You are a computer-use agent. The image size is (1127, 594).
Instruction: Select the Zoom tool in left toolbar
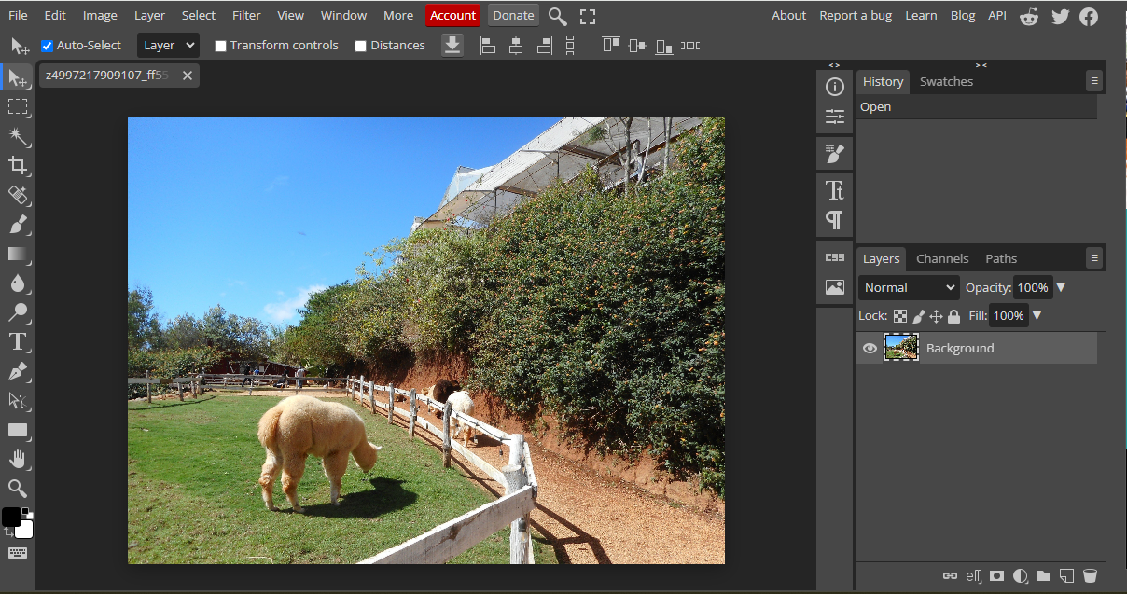[x=18, y=488]
